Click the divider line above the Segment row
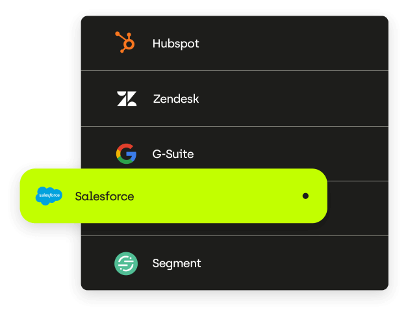 (x=235, y=236)
